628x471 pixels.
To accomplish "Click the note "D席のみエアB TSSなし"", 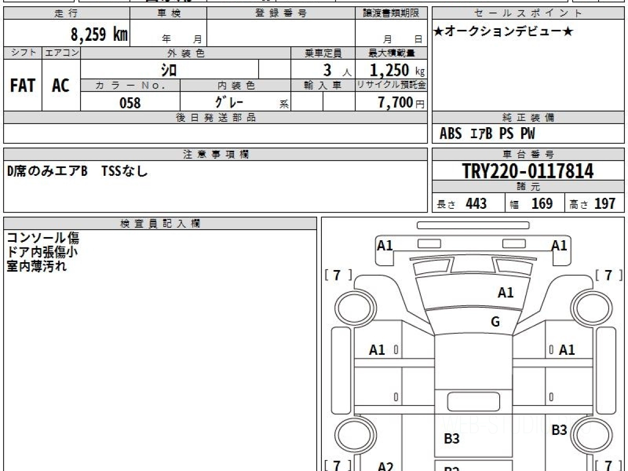I will coord(77,170).
